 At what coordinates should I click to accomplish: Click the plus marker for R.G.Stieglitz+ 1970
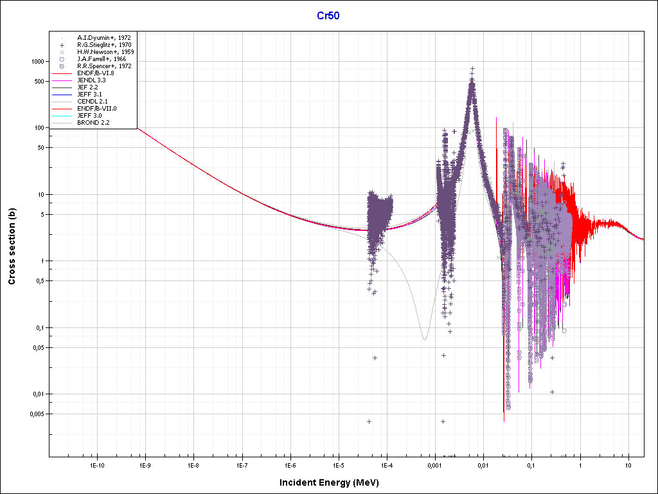point(62,45)
